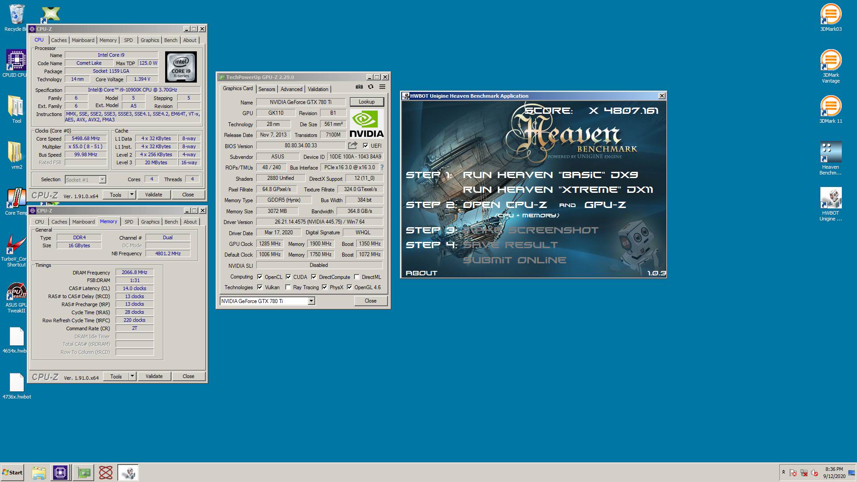Open the GPU-Z hamburger menu icon
Image resolution: width=857 pixels, height=482 pixels.
[382, 87]
